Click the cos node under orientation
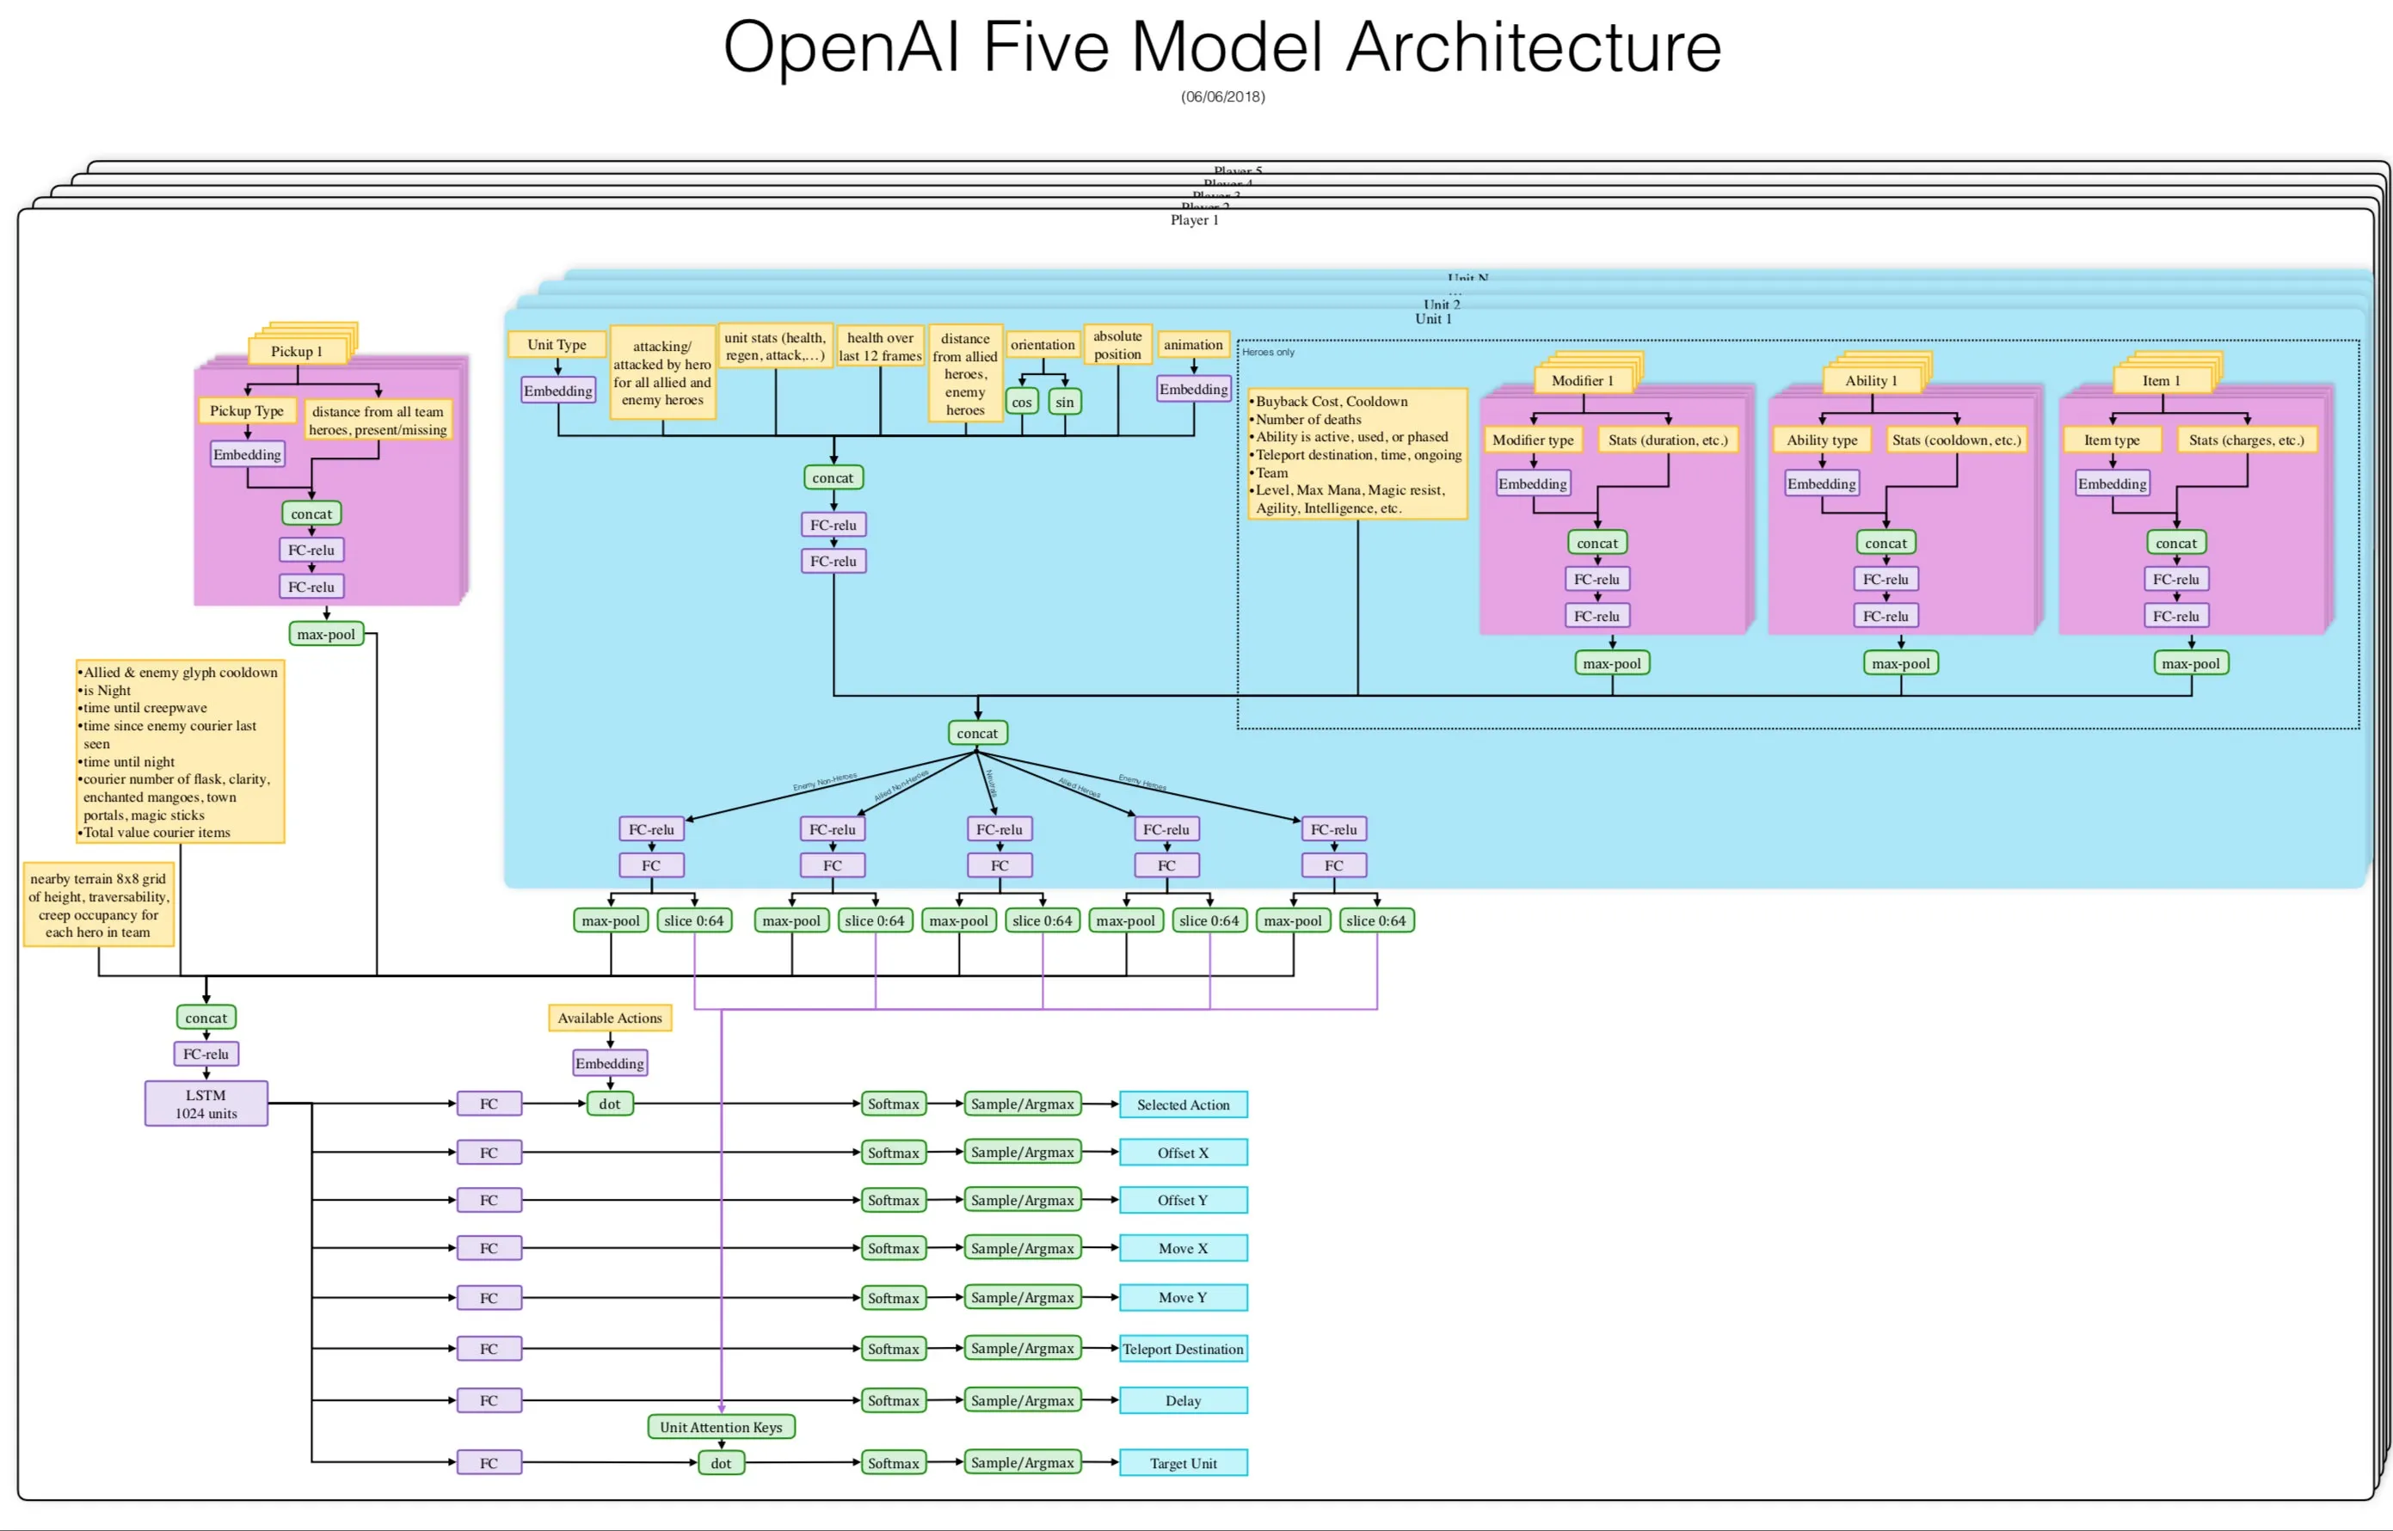Image resolution: width=2393 pixels, height=1531 pixels. coord(1021,402)
